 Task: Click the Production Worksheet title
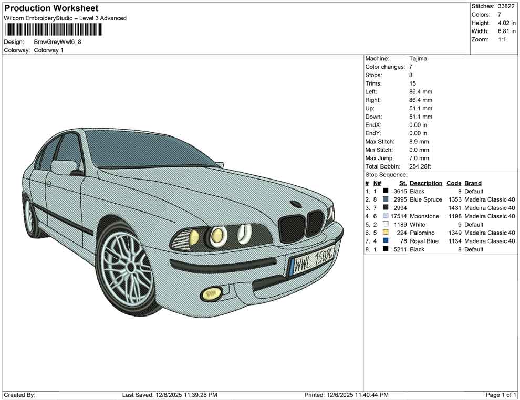[50, 8]
